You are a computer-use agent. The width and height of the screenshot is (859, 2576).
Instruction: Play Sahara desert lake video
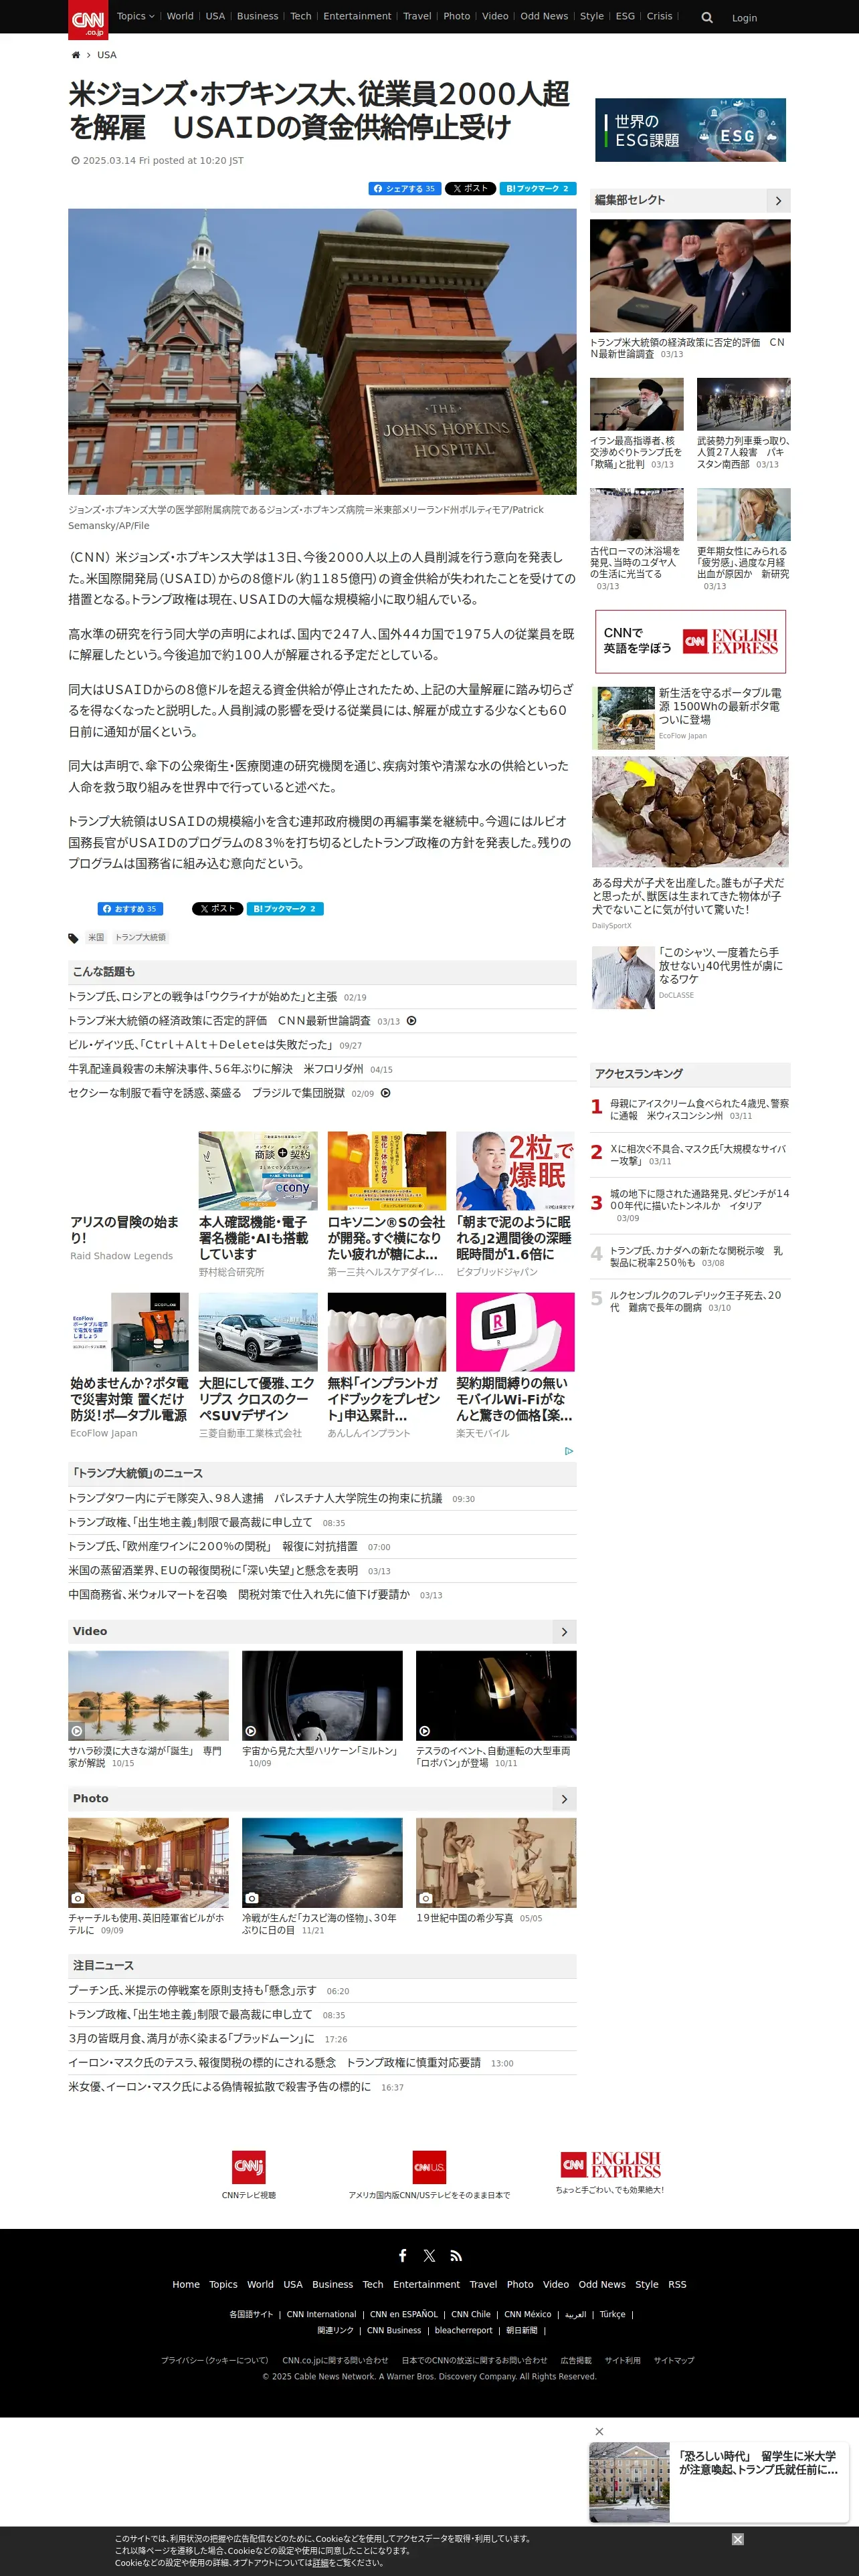148,1695
